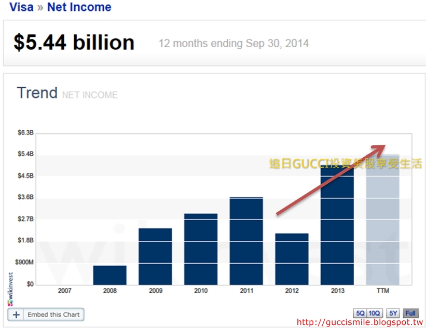Select the light TTM net income bar
Viewport: 426px width, 328px height.
click(x=382, y=220)
